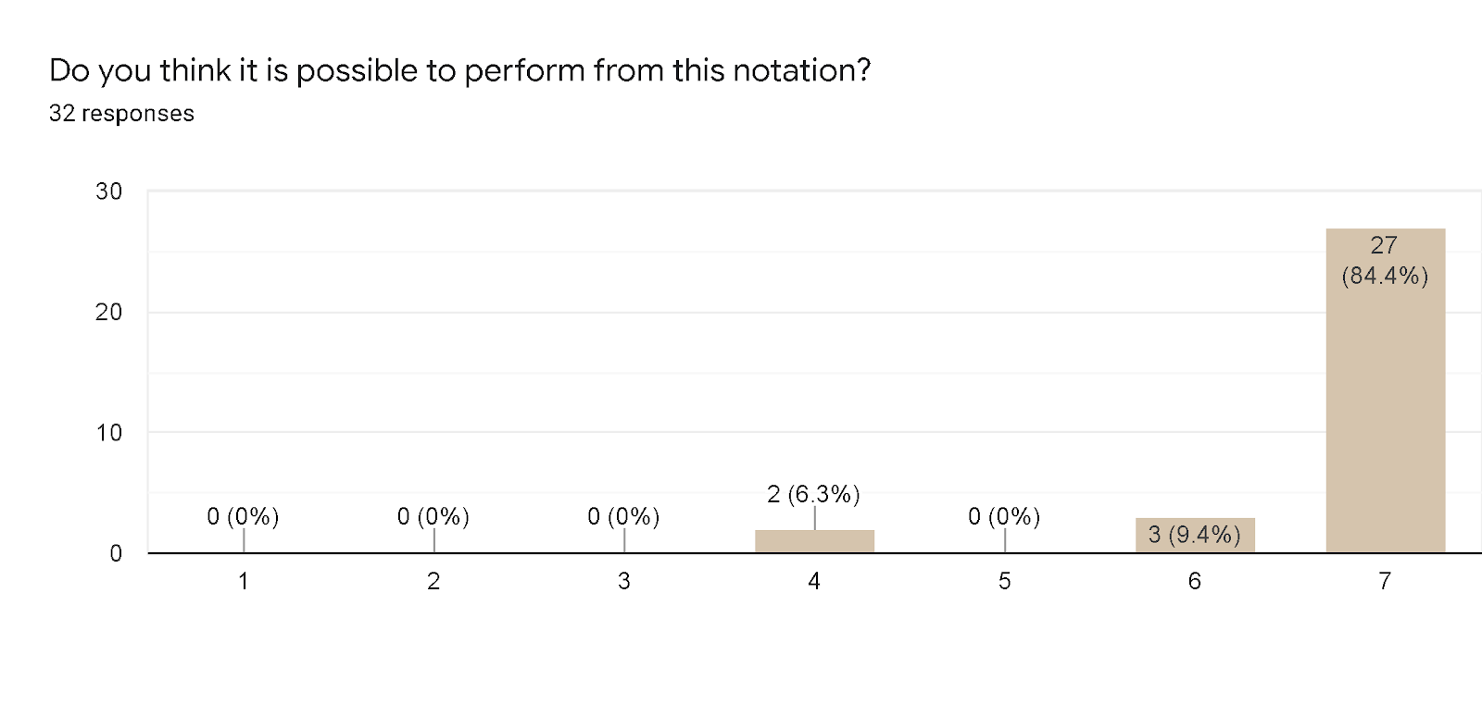
Task: Click the tall bar for rating 7
Action: click(x=1385, y=407)
